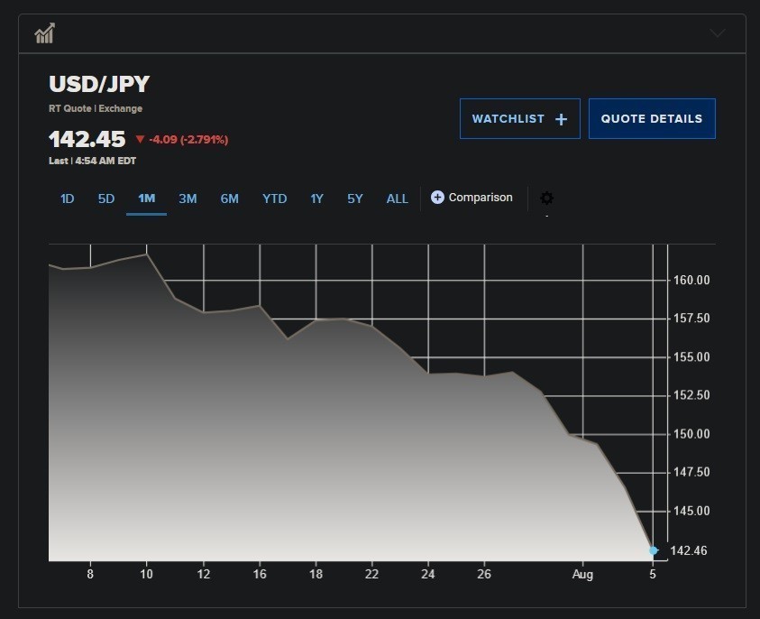This screenshot has width=760, height=619.
Task: Select the YTD range
Action: pyautogui.click(x=274, y=199)
